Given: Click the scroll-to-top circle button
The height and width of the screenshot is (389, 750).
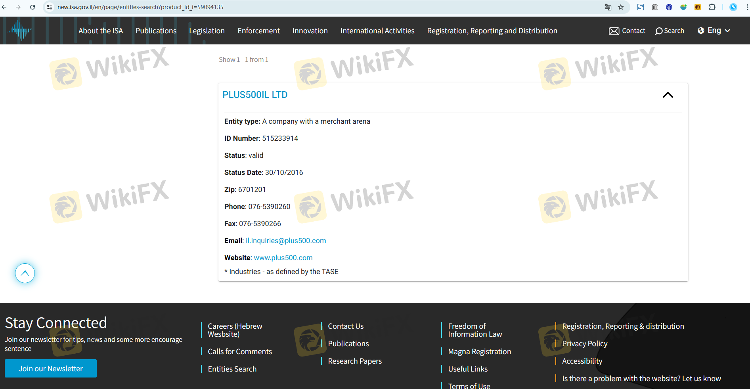Looking at the screenshot, I should click(x=25, y=273).
